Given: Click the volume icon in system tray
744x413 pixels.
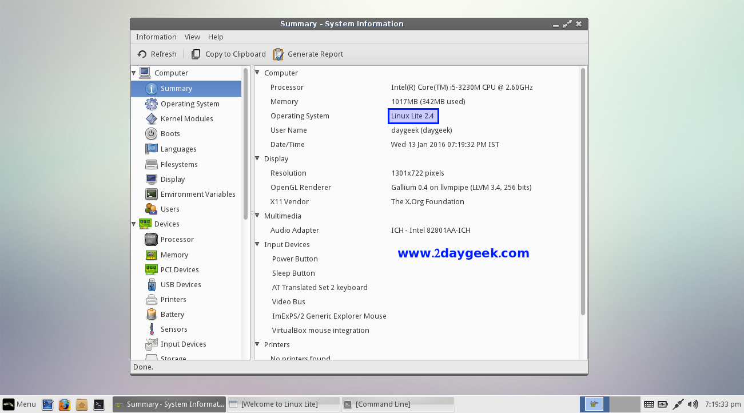Looking at the screenshot, I should tap(693, 404).
